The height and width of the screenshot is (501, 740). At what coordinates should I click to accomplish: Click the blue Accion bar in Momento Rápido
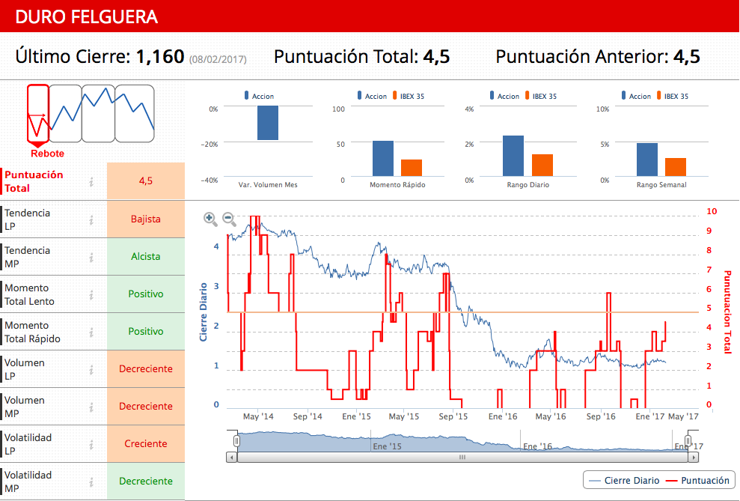click(383, 159)
